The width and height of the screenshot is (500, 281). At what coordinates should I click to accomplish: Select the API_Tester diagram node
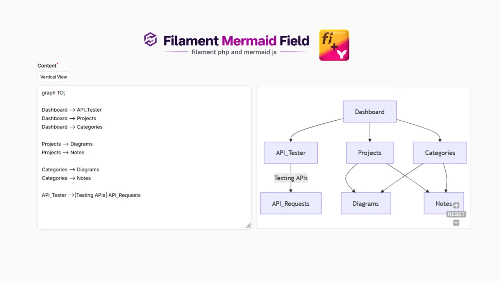[291, 153]
